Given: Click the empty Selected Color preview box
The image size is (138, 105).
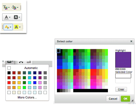Looking at the screenshot, I should 123,76.
